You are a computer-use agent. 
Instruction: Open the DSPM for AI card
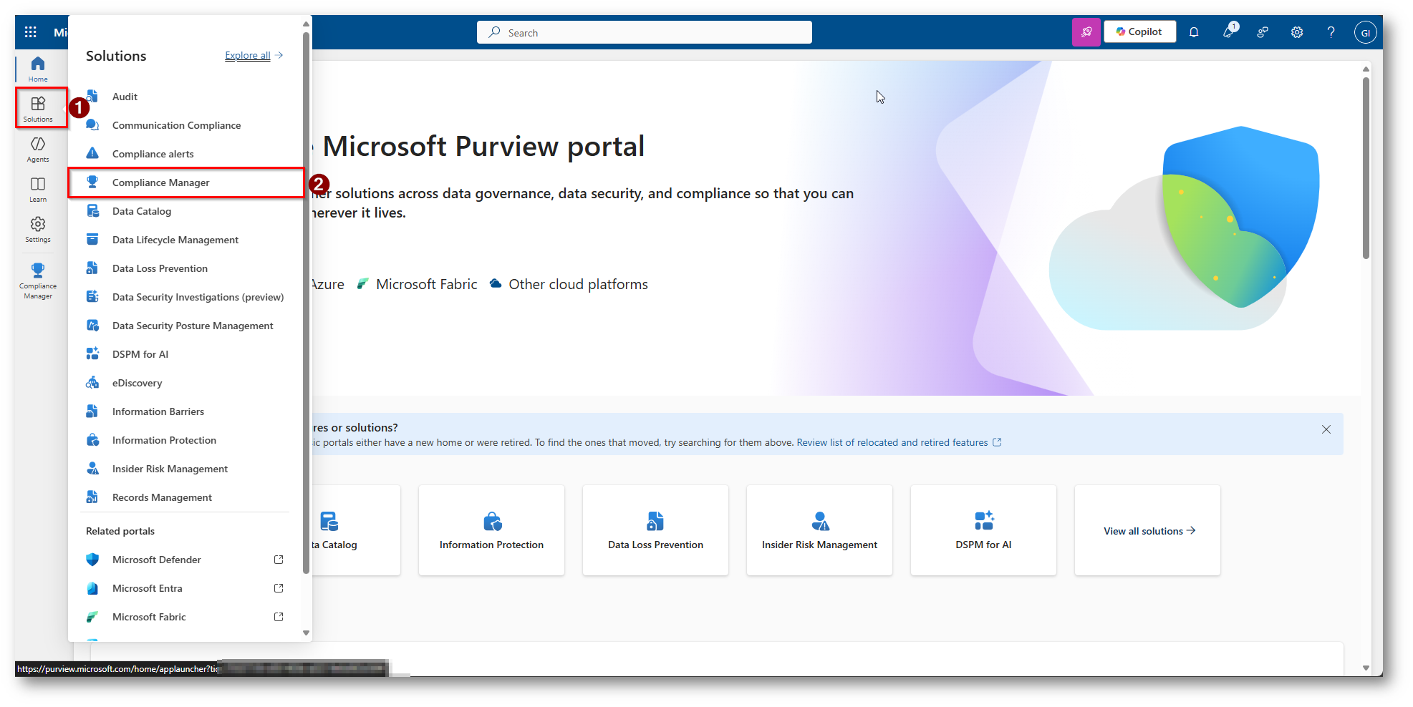(x=983, y=530)
